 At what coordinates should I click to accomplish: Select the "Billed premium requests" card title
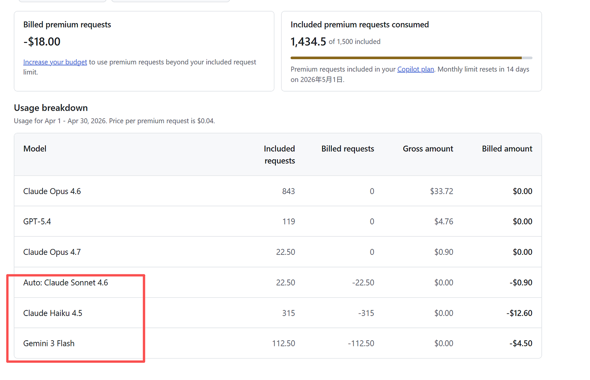pyautogui.click(x=67, y=25)
